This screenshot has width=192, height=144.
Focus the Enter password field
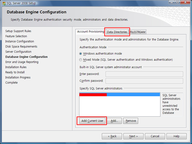144,74
